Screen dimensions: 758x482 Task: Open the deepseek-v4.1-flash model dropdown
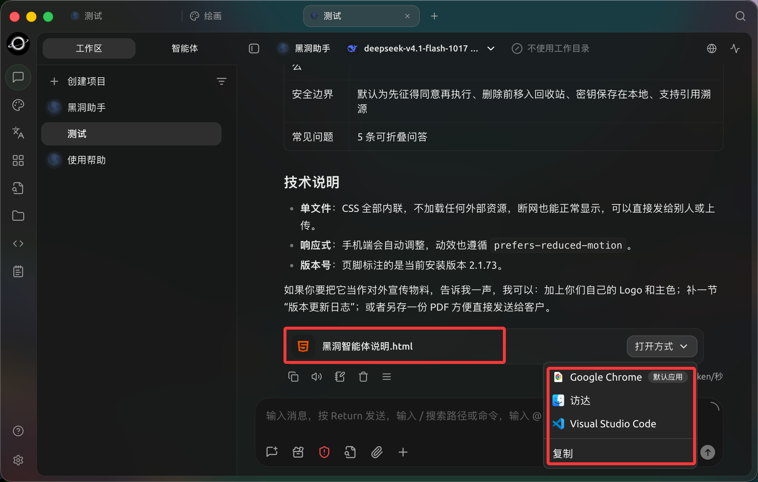[x=421, y=48]
